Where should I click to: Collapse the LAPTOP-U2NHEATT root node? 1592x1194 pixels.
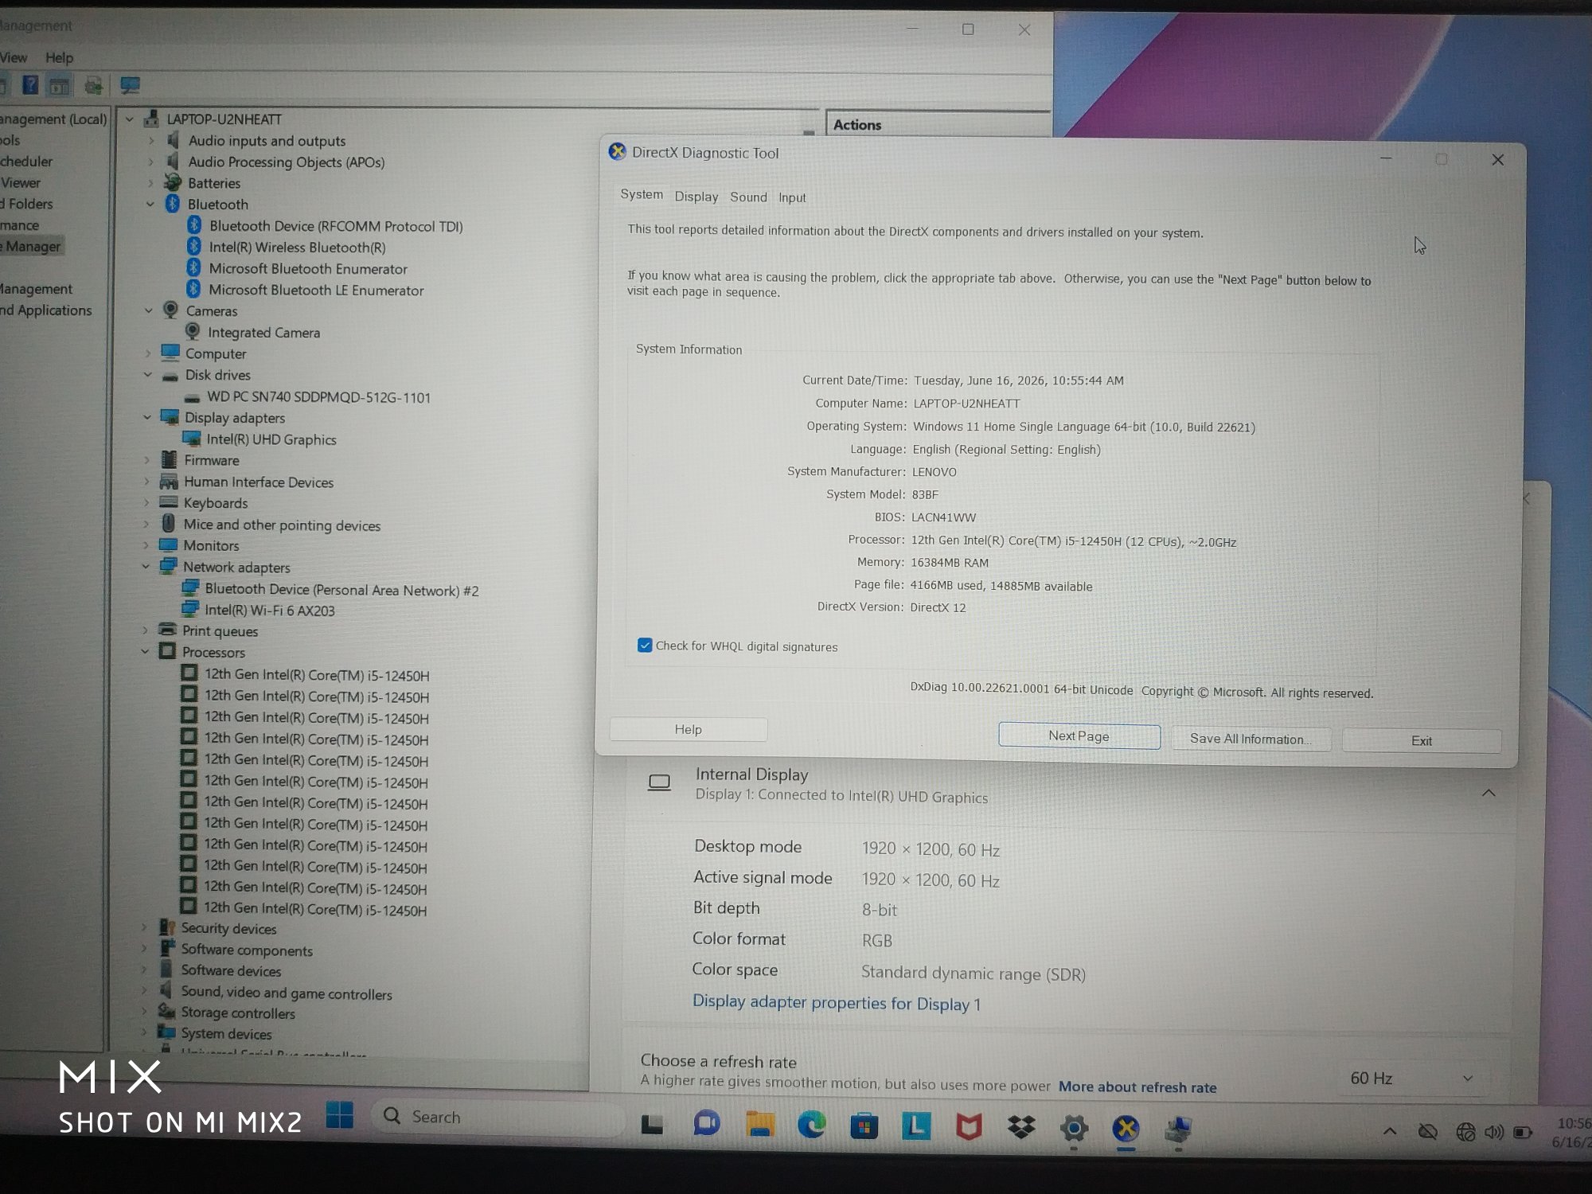coord(130,119)
